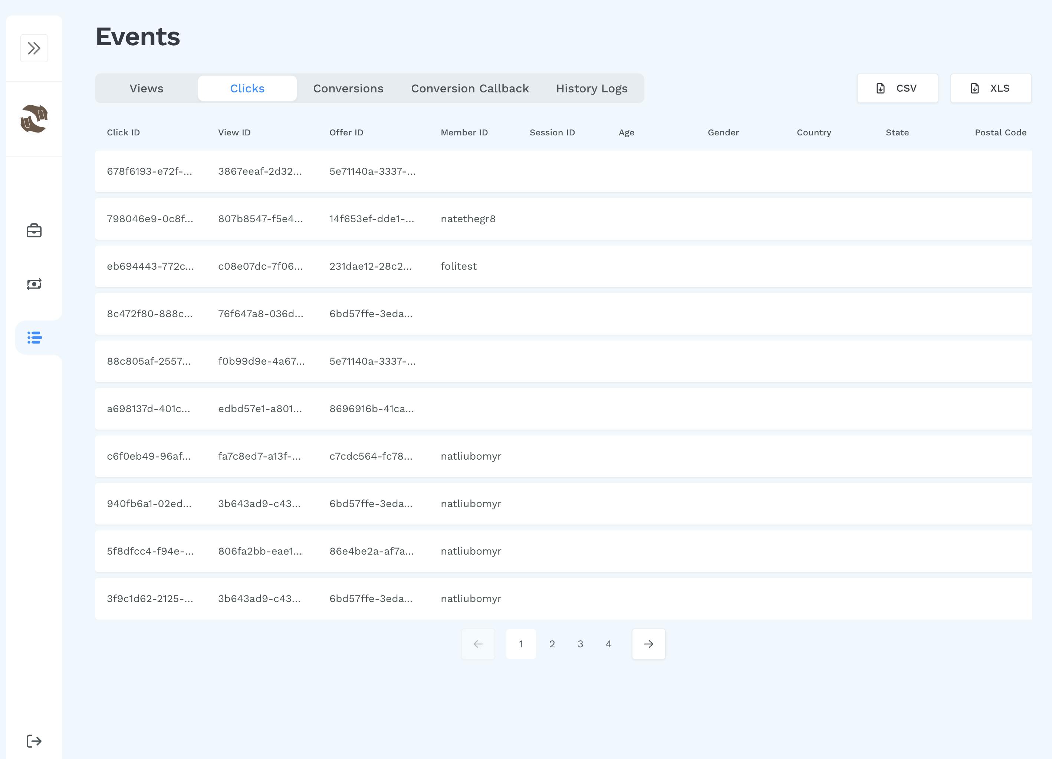Viewport: 1052px width, 759px height.
Task: Click the logout icon
Action: [34, 741]
